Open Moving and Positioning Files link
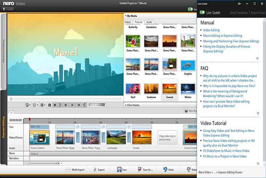 (x=231, y=41)
